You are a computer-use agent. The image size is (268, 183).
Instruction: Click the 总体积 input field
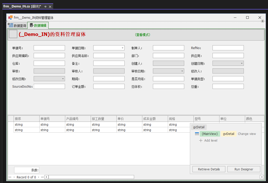point(169,86)
